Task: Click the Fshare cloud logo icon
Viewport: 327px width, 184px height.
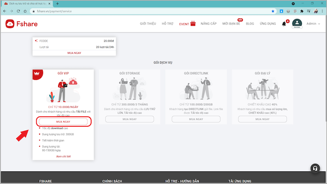Action: click(x=10, y=24)
